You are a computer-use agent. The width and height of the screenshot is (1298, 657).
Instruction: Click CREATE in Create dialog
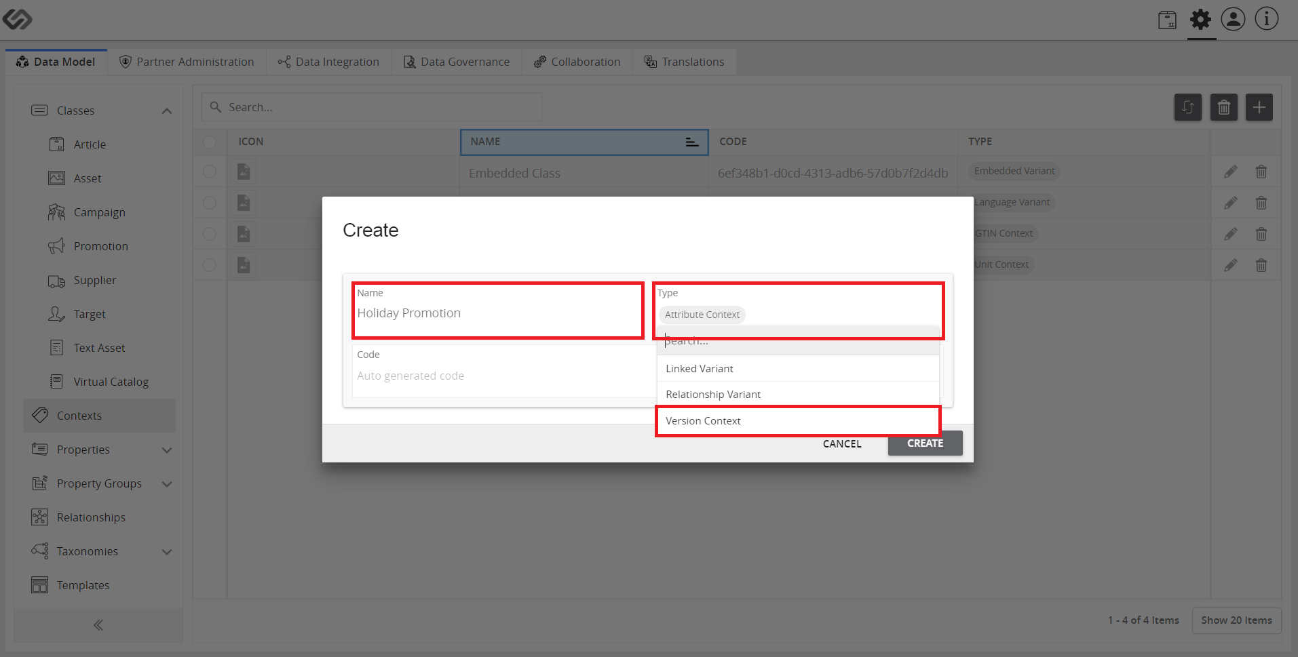(925, 443)
